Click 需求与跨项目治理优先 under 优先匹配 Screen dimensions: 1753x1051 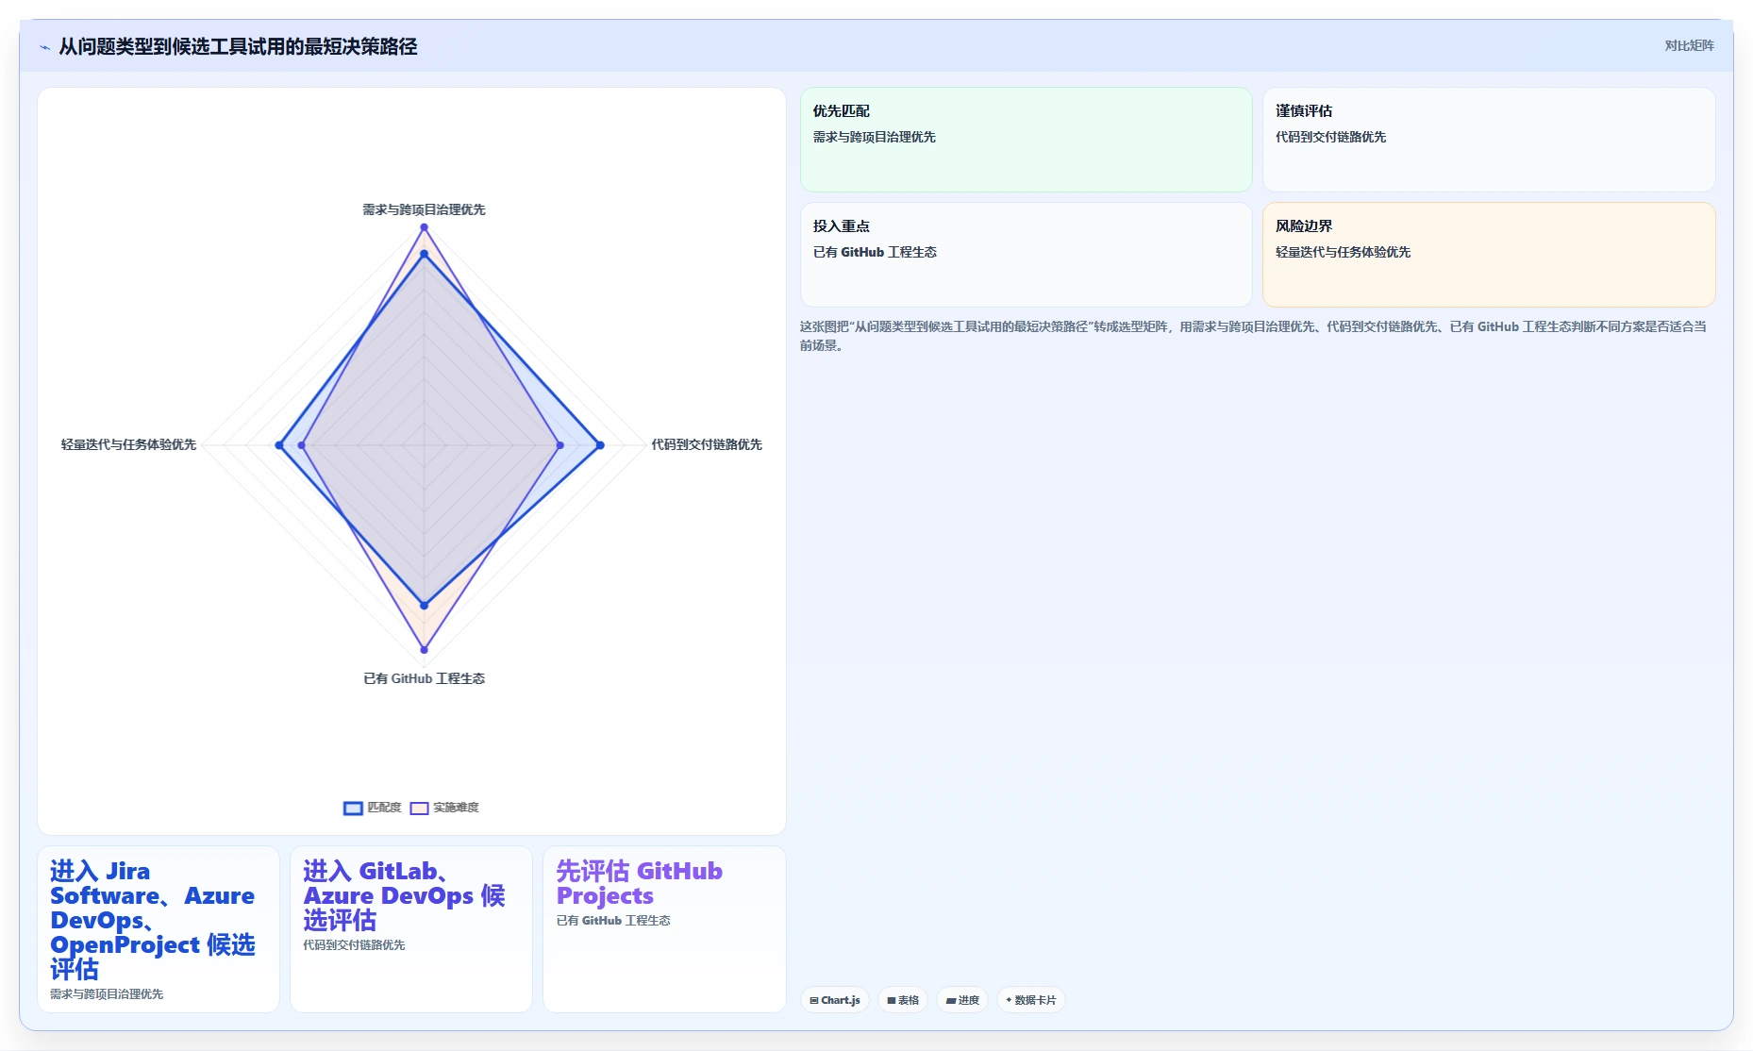tap(875, 137)
